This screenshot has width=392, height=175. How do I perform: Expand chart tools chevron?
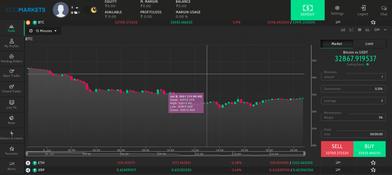384,30
